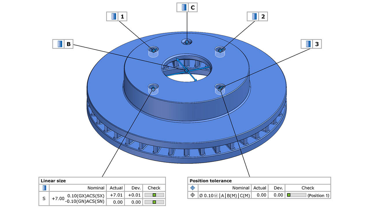Click the blue position symbol in Position tolerance header
370x208 pixels.
click(193, 188)
